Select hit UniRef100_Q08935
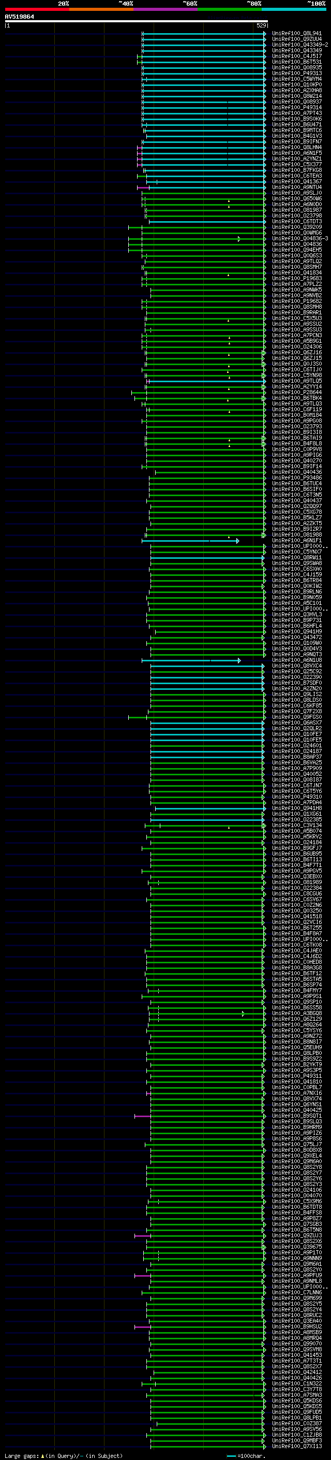331x1460 pixels. point(297,67)
